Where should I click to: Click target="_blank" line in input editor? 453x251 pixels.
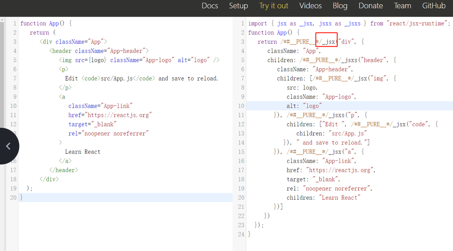92,124
